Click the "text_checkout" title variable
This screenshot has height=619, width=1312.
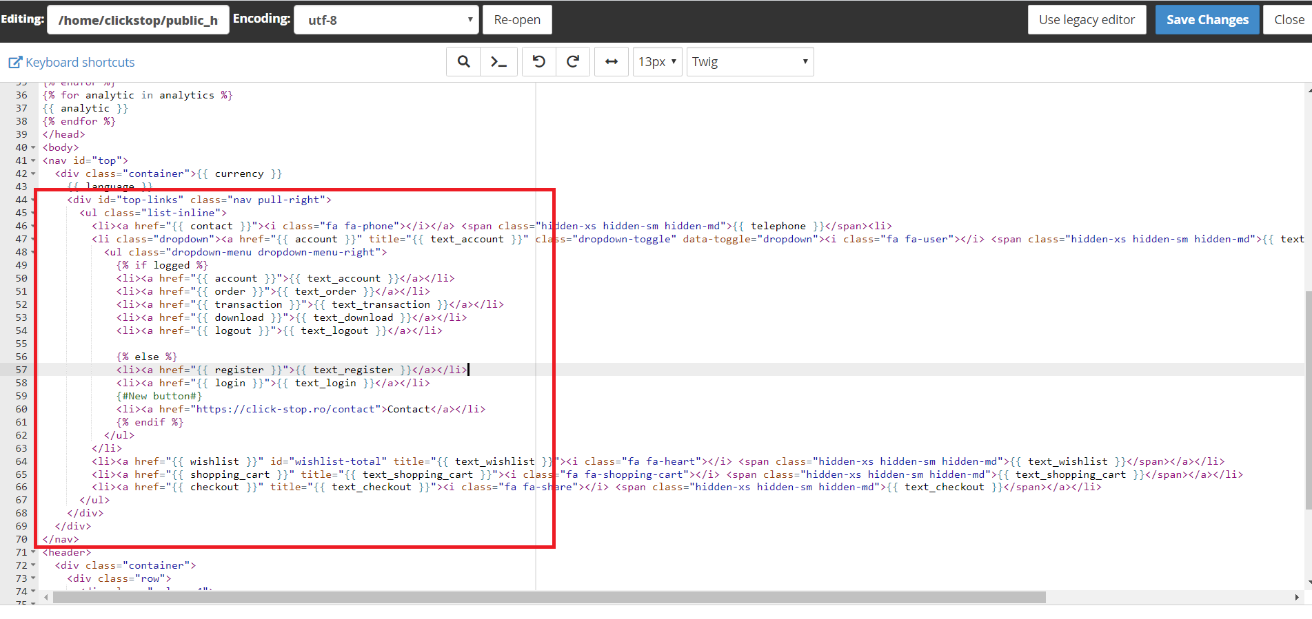point(372,487)
